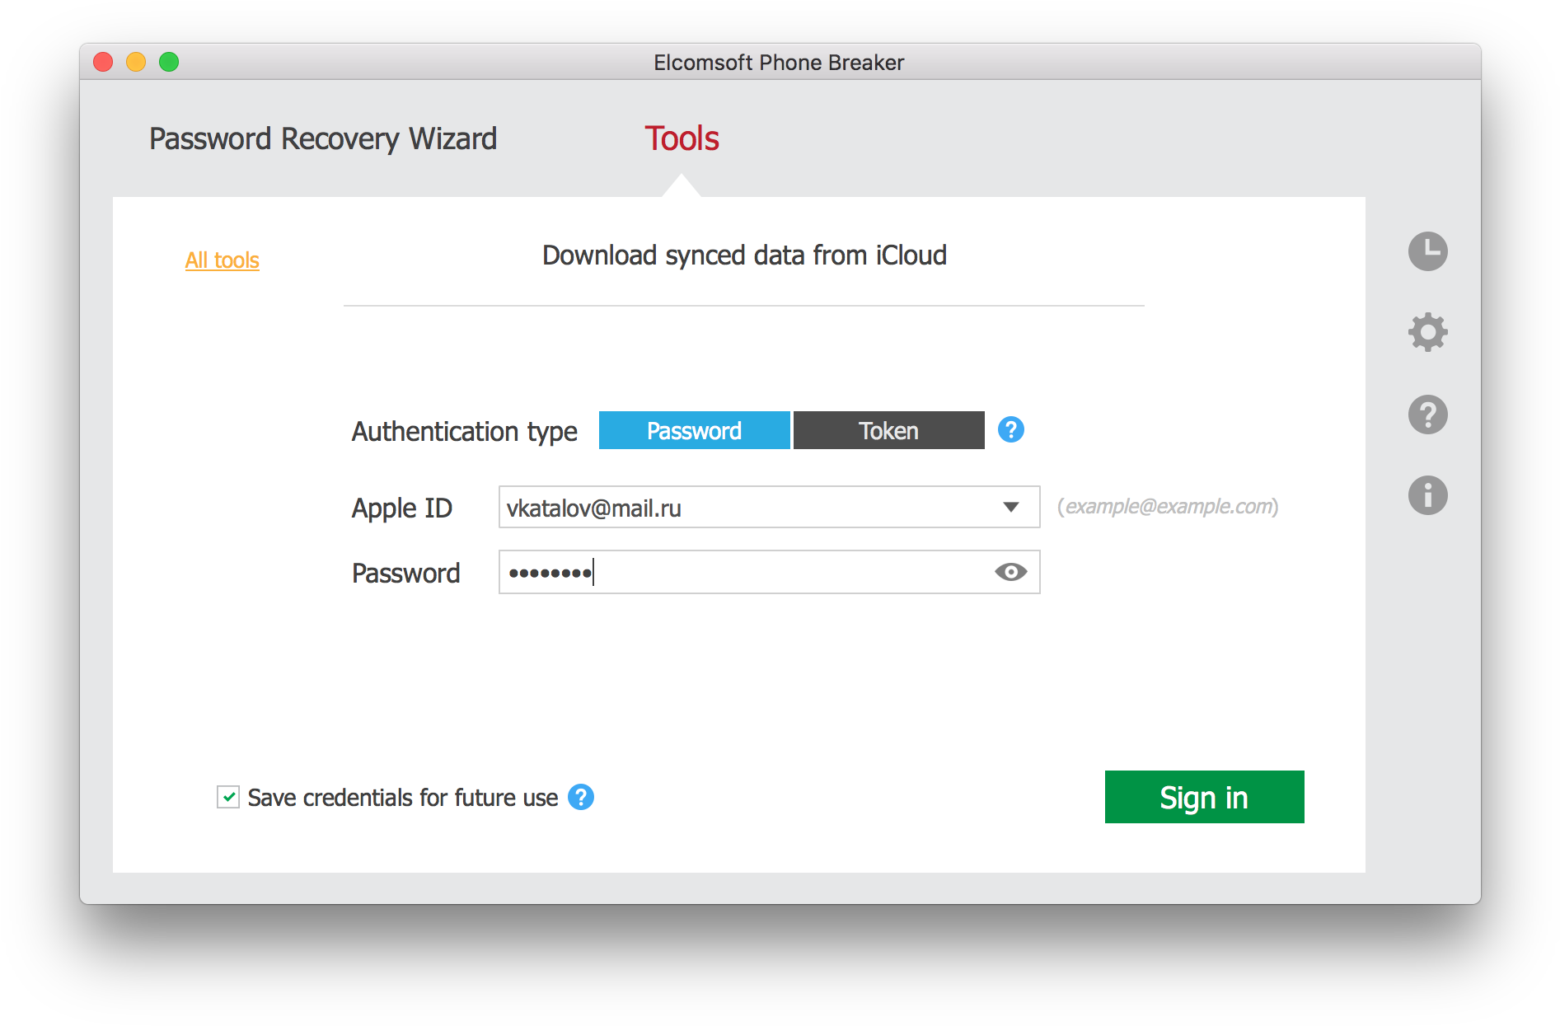Screen dimensions: 1560x1026
Task: Click help icon next to Save credentials
Action: 581,797
